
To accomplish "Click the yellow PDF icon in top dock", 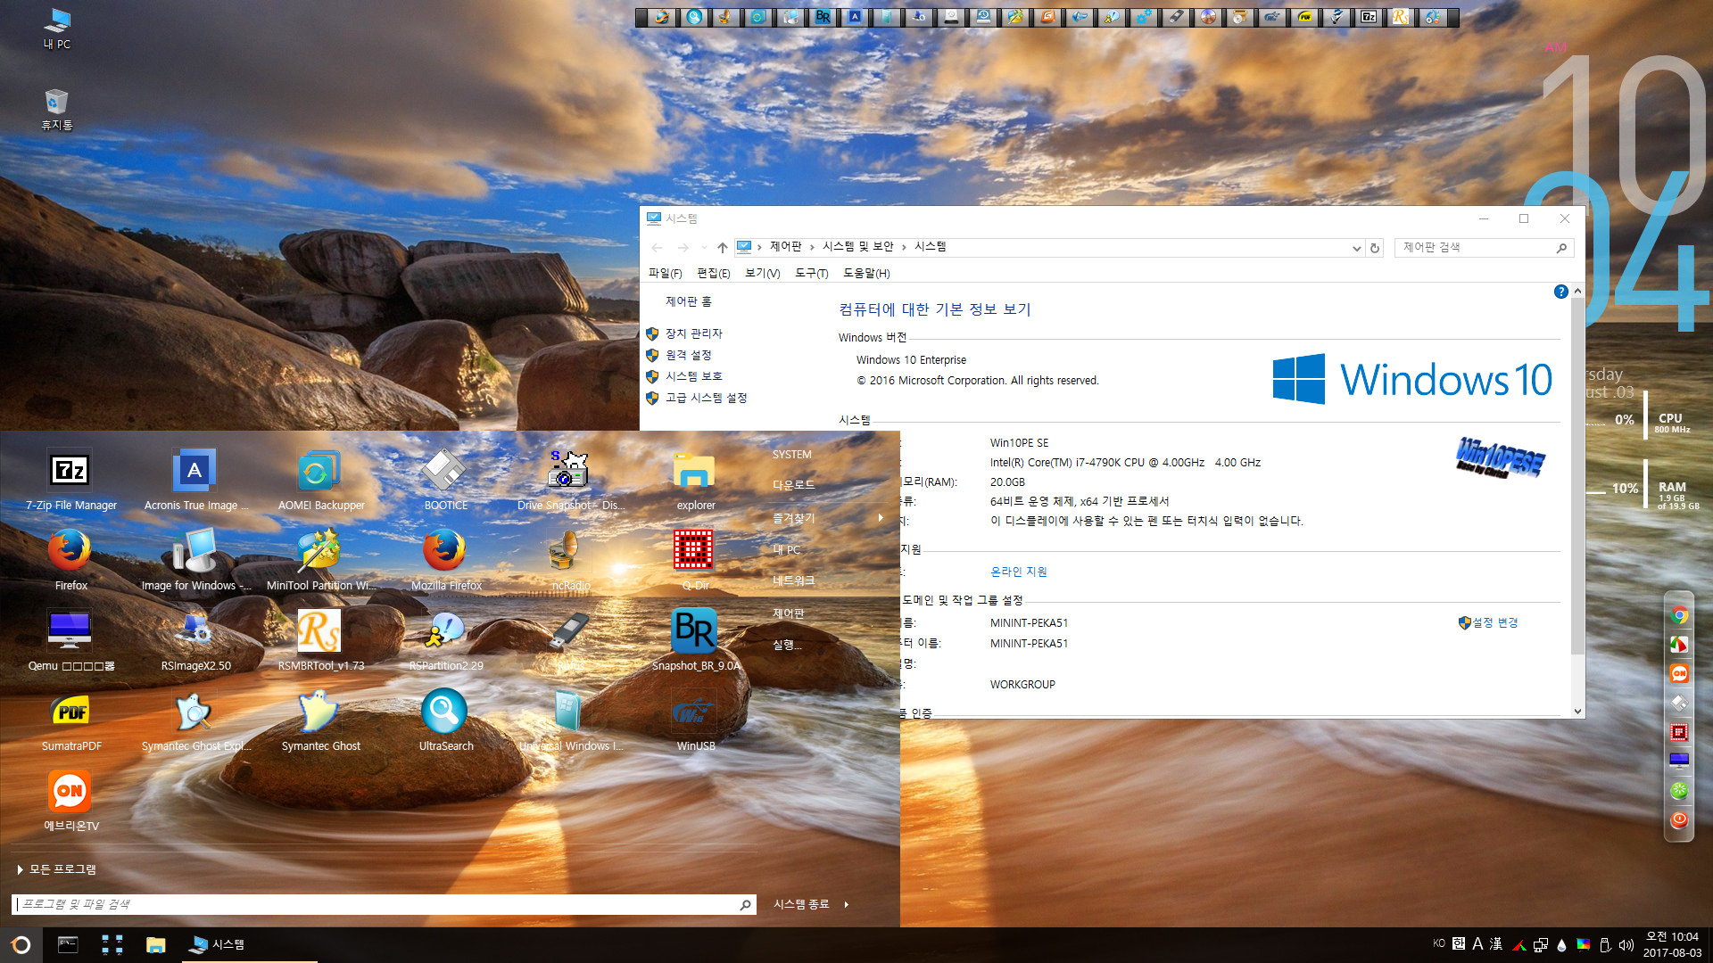I will [1304, 17].
